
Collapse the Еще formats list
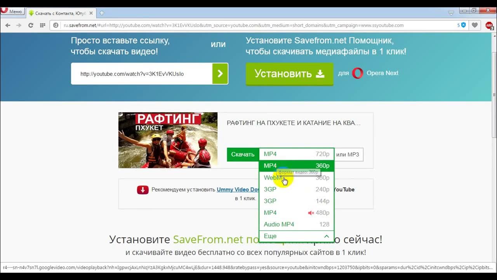[x=296, y=236]
